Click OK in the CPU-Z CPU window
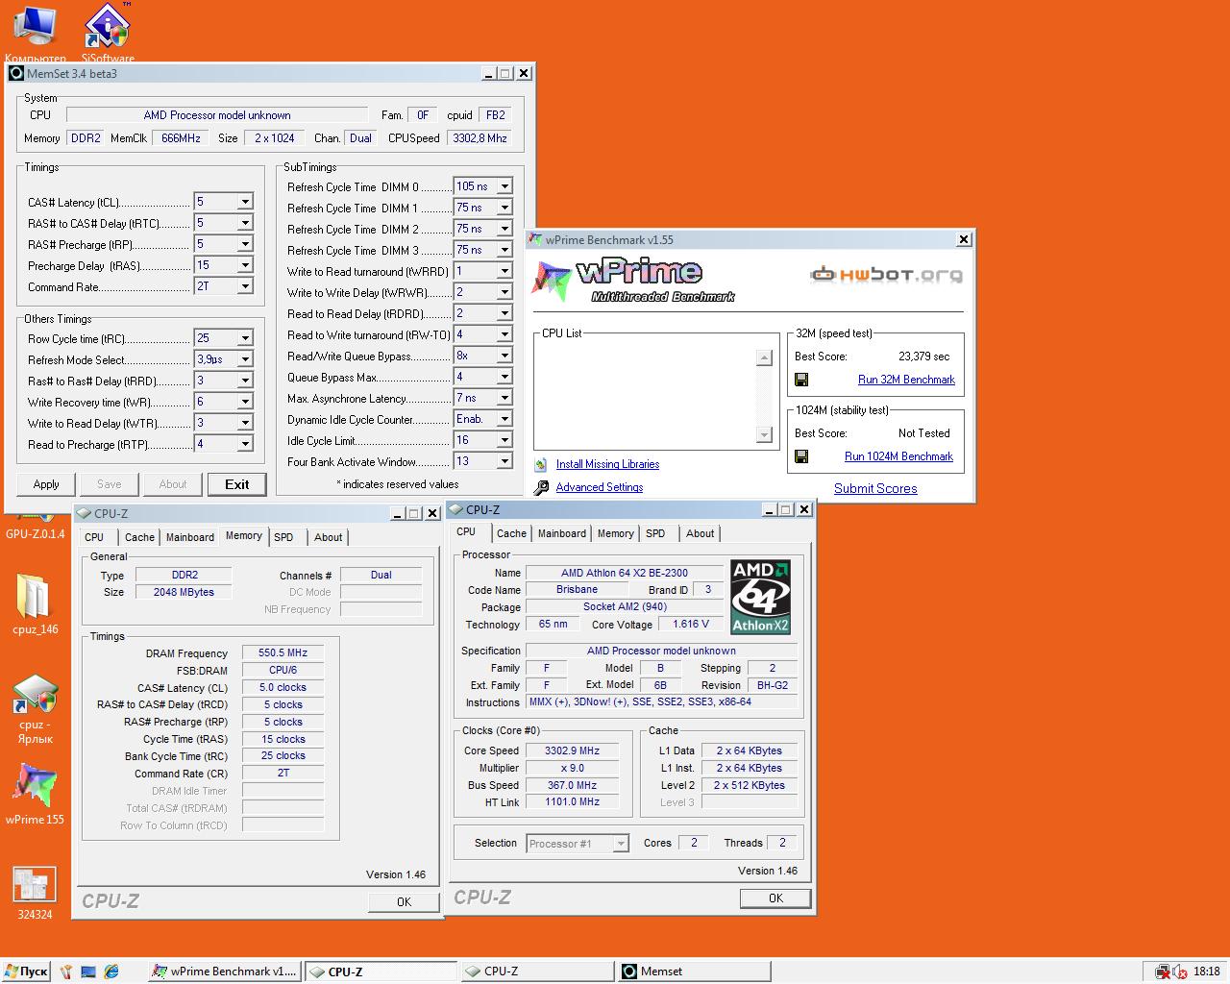This screenshot has height=984, width=1230. tap(775, 898)
